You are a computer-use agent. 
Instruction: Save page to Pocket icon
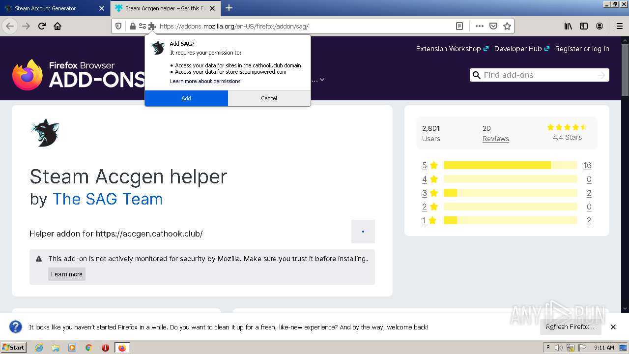[493, 26]
